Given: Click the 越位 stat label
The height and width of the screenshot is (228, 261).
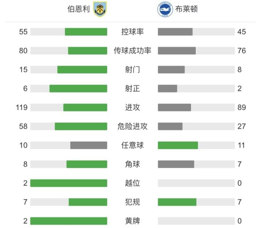Looking at the screenshot, I should coord(132,183).
